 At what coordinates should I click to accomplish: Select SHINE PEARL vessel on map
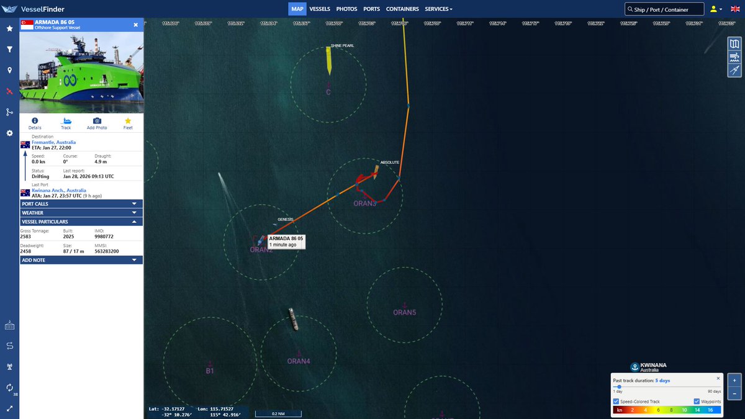[328, 61]
